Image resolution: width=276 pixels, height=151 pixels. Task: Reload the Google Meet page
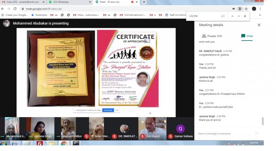15,9
